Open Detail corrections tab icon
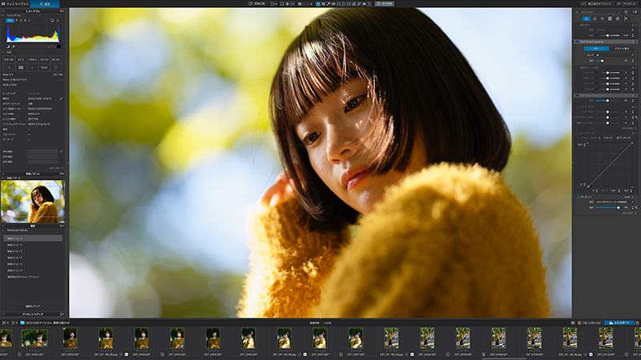 [x=603, y=18]
